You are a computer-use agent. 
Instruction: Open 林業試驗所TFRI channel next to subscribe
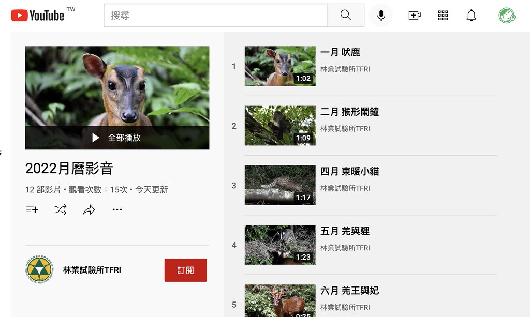[92, 270]
